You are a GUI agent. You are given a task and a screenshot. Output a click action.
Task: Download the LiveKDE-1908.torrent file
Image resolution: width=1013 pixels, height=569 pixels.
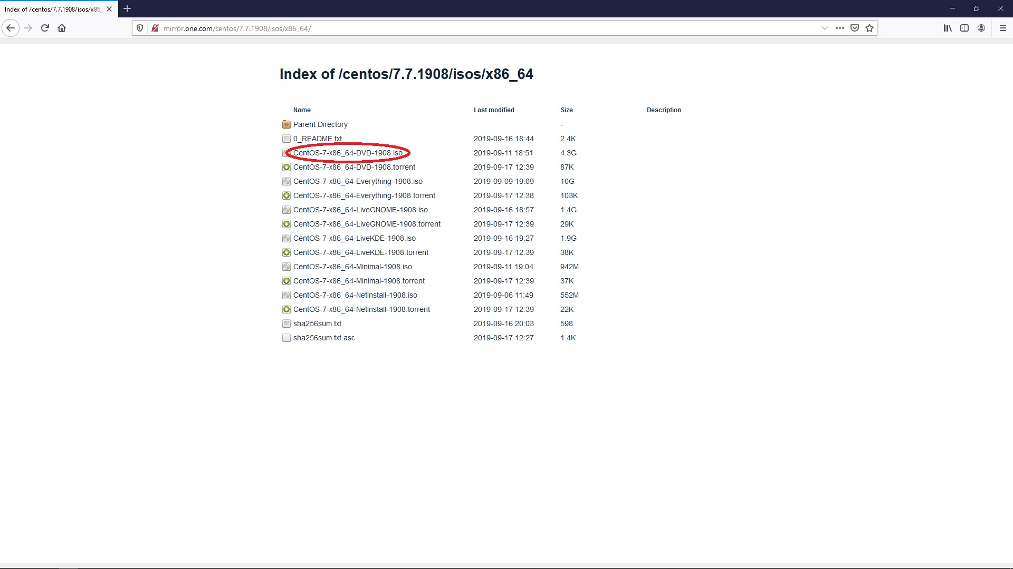[x=361, y=252]
